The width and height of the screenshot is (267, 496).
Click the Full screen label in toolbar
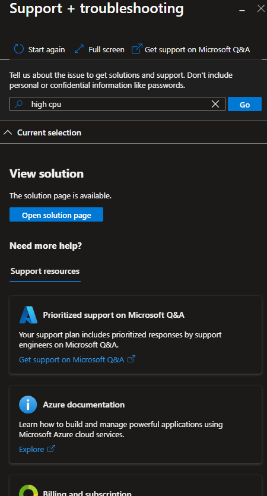(106, 50)
